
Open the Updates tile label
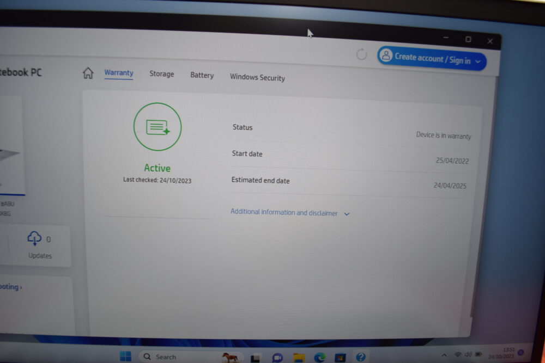coord(40,256)
